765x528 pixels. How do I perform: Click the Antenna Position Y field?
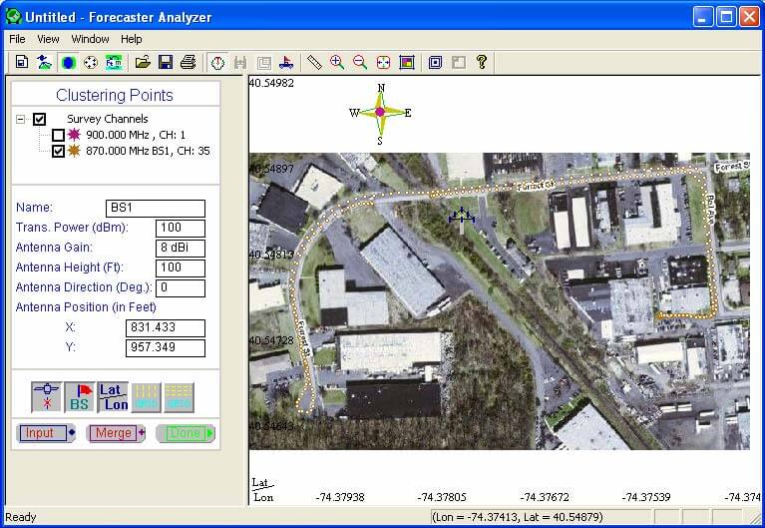click(x=166, y=348)
